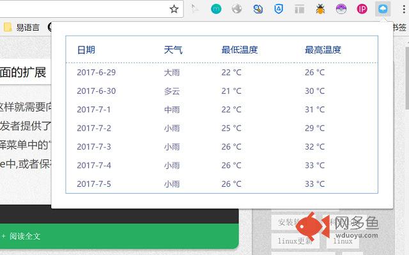
Task: Open the orange bug extension icon
Action: (320, 9)
